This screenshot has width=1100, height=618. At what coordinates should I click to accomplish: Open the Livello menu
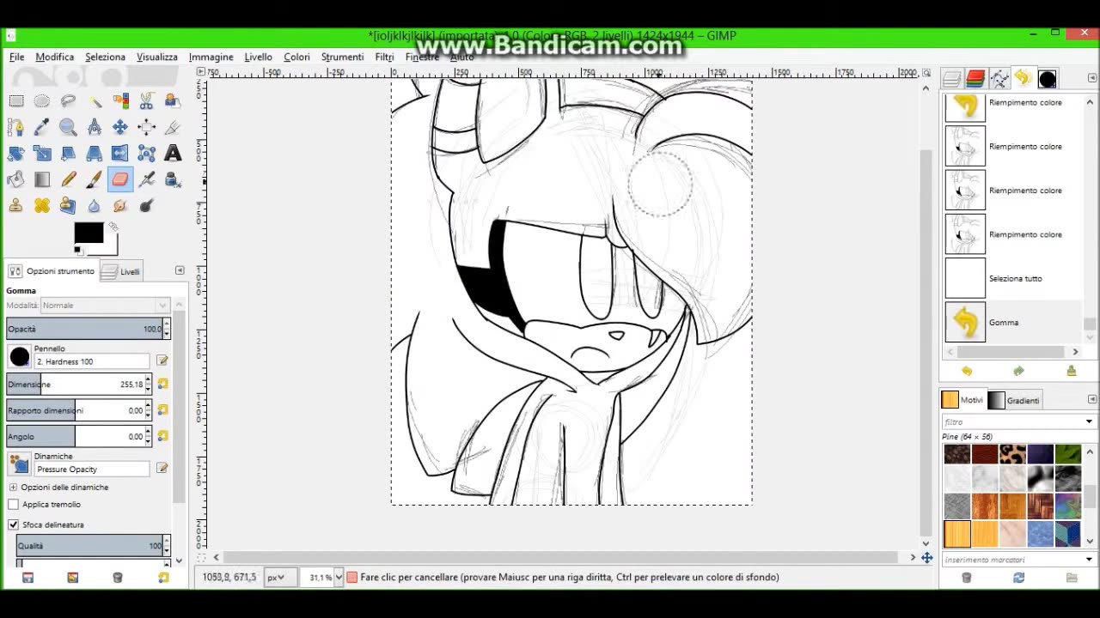(x=258, y=57)
